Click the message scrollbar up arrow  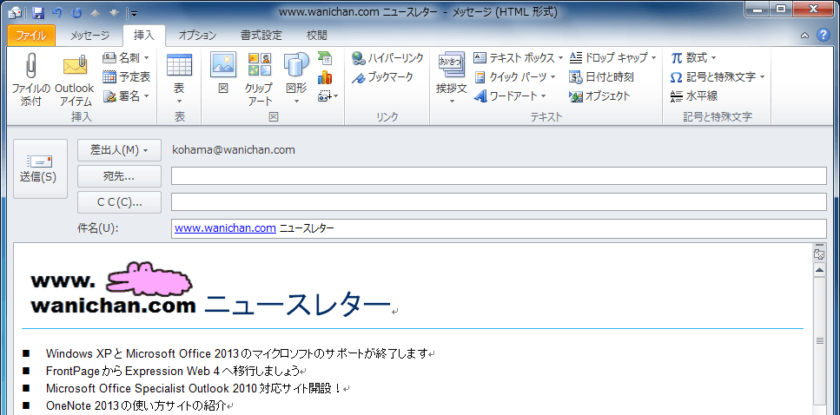click(x=818, y=270)
